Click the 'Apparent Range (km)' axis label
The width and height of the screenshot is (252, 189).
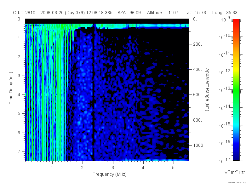(x=207, y=89)
